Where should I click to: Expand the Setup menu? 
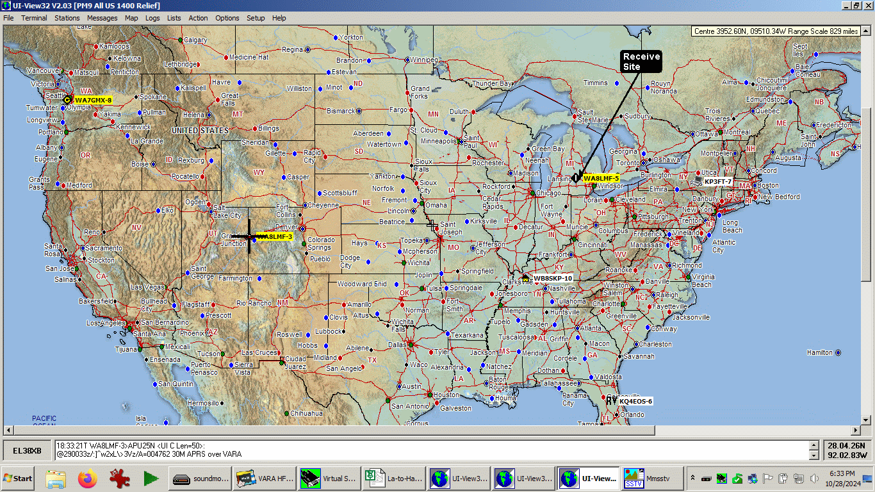256,18
